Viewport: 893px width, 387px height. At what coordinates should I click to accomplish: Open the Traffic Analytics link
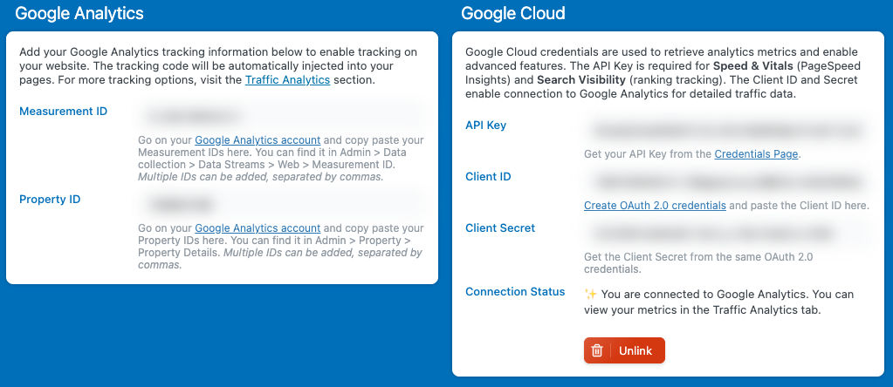[x=287, y=79]
